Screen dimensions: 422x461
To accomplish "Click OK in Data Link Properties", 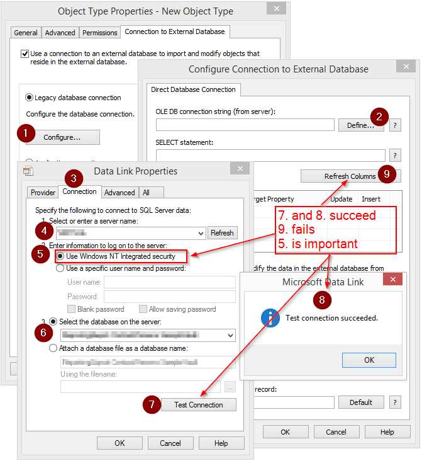I will (x=120, y=443).
